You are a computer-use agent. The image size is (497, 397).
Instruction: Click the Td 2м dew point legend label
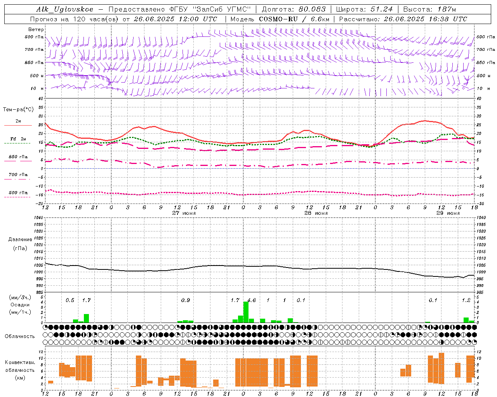click(18, 139)
